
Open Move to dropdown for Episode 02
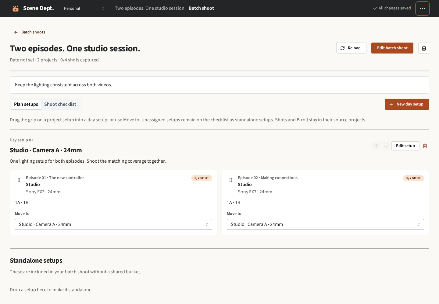325,224
